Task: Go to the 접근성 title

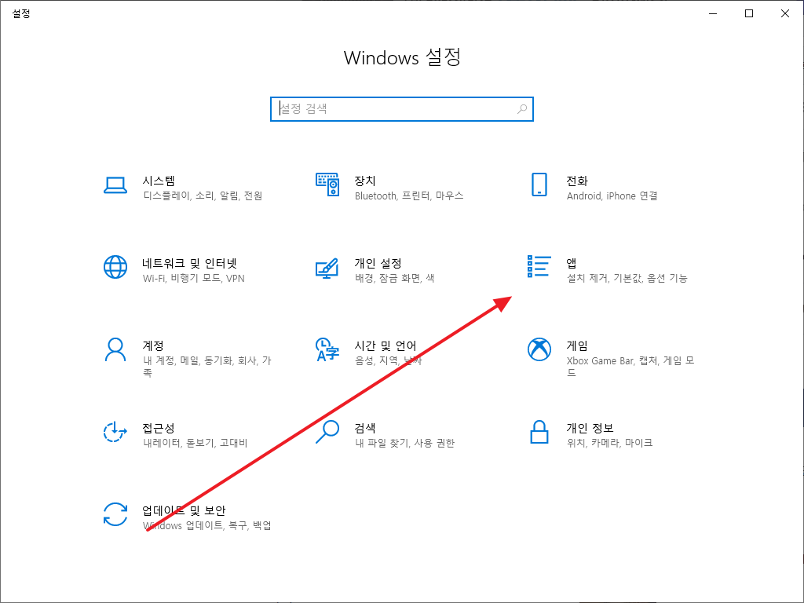Action: (x=159, y=428)
